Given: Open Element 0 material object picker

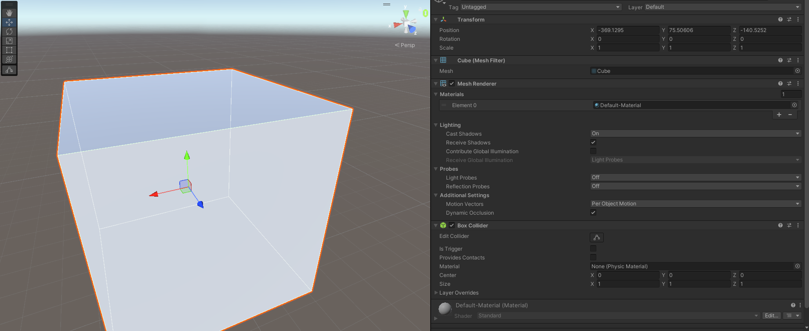Looking at the screenshot, I should pos(794,105).
